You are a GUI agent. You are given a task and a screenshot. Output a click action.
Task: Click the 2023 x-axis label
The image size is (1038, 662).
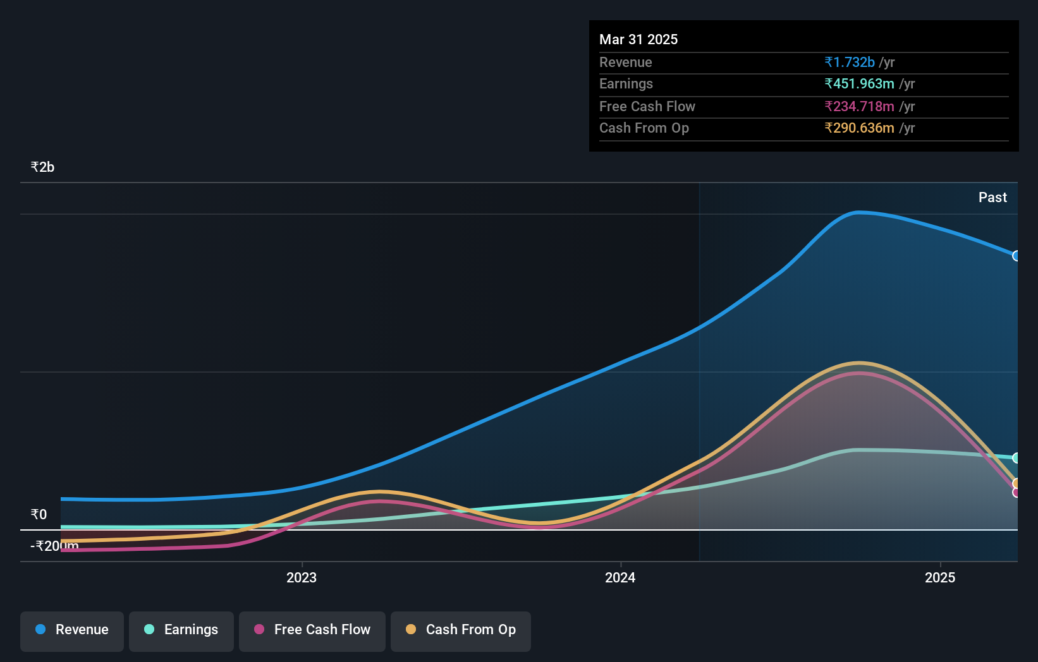pyautogui.click(x=302, y=577)
